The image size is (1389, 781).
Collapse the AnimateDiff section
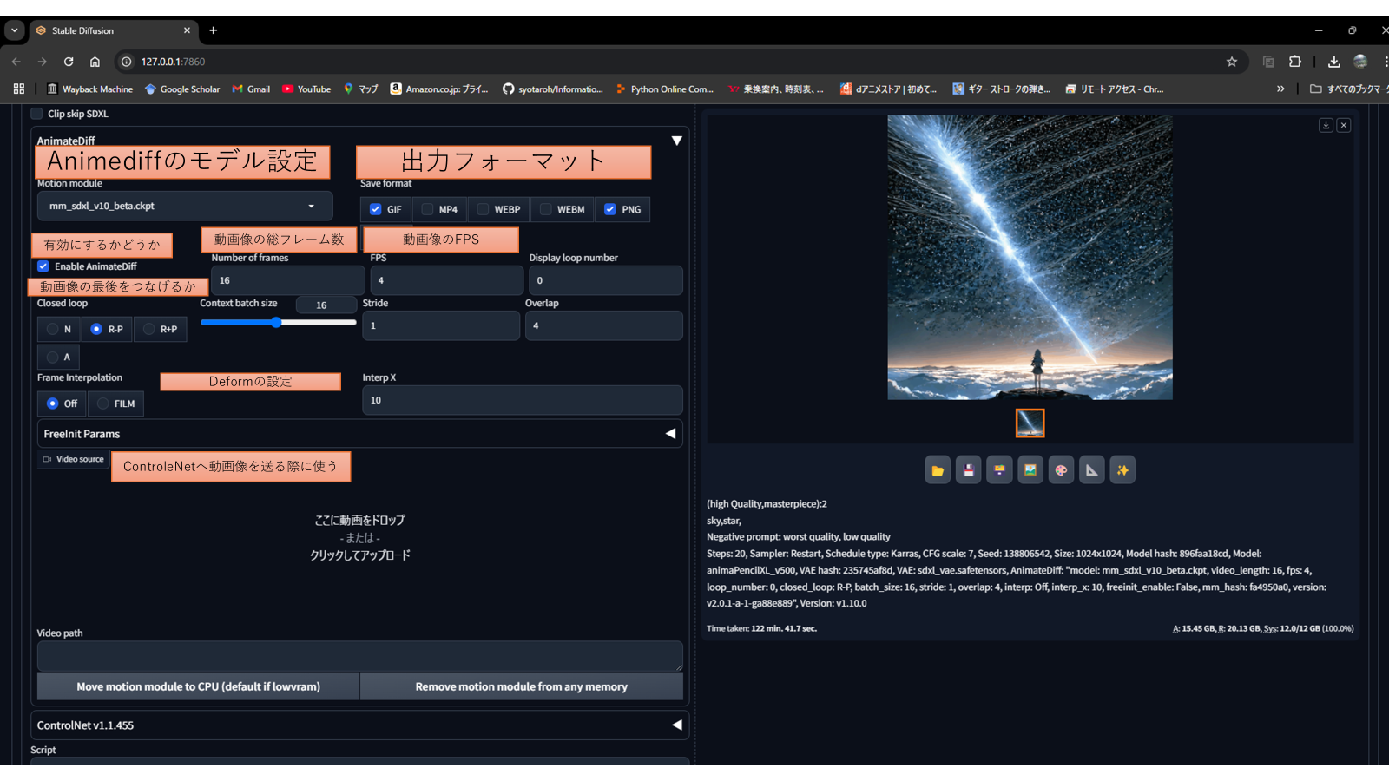point(676,140)
